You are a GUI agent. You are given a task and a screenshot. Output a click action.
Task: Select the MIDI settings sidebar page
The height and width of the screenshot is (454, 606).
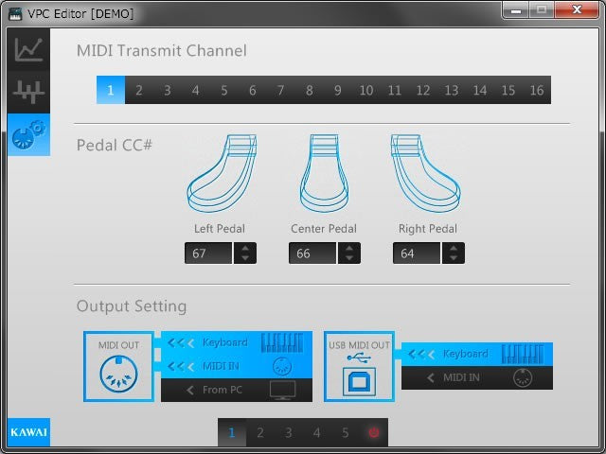(28, 134)
